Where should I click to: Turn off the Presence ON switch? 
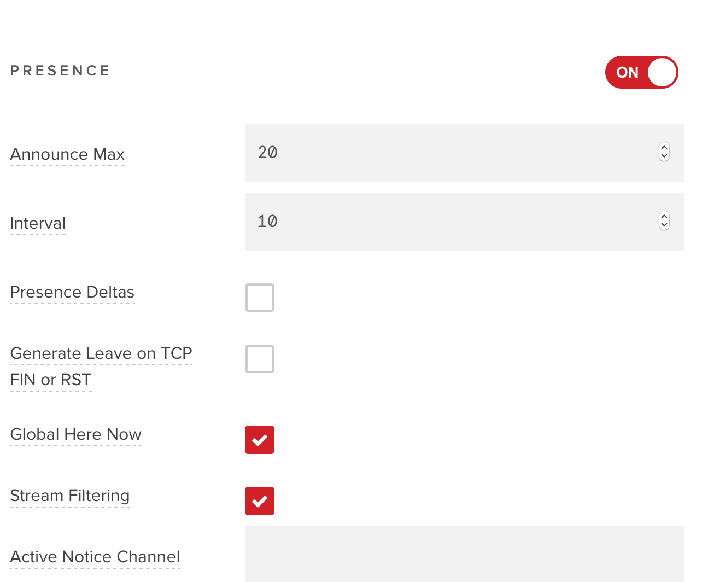click(641, 72)
